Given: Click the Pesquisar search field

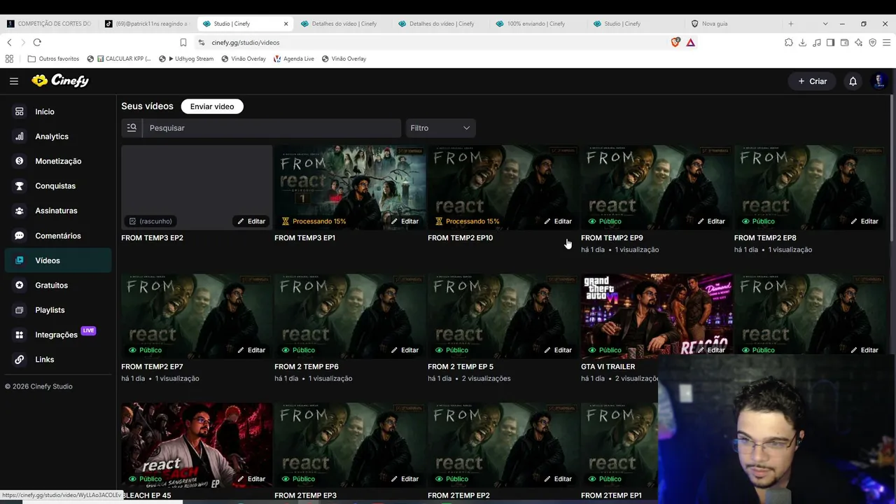Looking at the screenshot, I should click(272, 128).
